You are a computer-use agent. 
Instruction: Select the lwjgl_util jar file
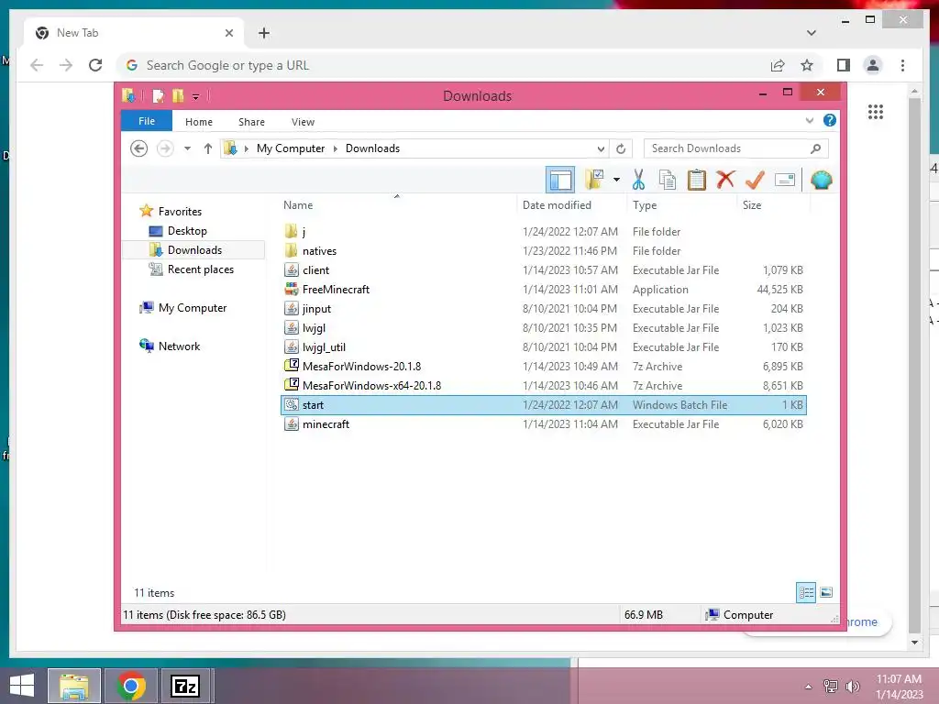pos(544,346)
